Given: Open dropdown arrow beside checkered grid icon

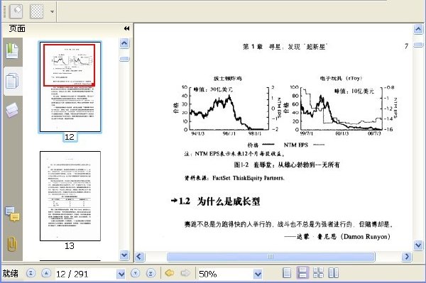Looking at the screenshot, I should click(52, 11).
